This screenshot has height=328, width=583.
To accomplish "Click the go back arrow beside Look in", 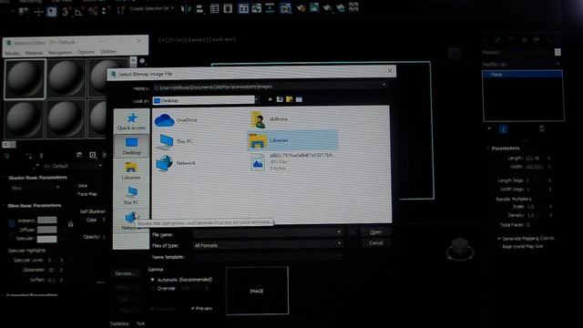I will click(x=270, y=99).
